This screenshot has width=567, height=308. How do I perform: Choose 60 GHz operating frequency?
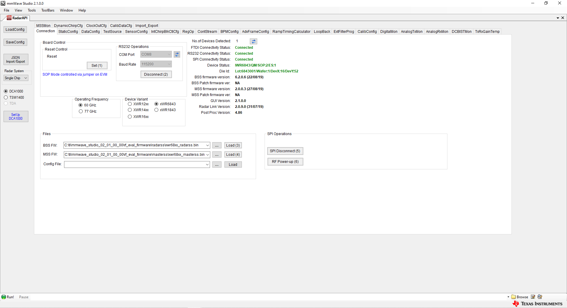tap(80, 105)
